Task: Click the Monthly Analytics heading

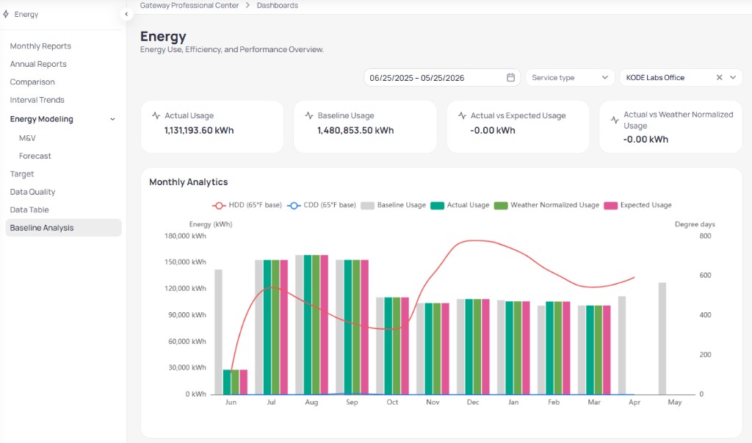Action: [x=189, y=182]
